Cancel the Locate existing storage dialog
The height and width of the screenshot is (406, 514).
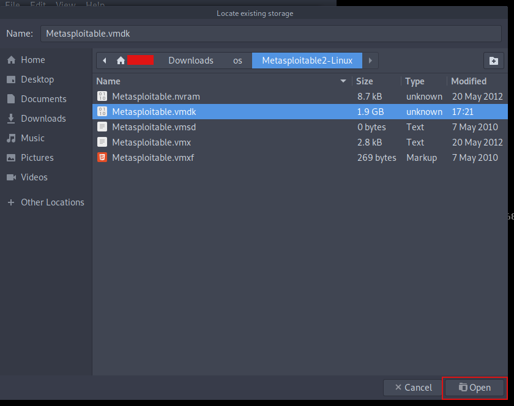[414, 388]
